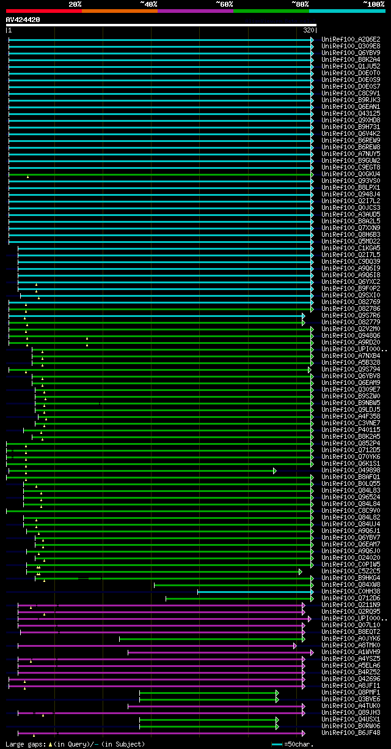The image size is (391, 749).
Task: Open hit UniRef100_Q309E8
Action: 351,46
